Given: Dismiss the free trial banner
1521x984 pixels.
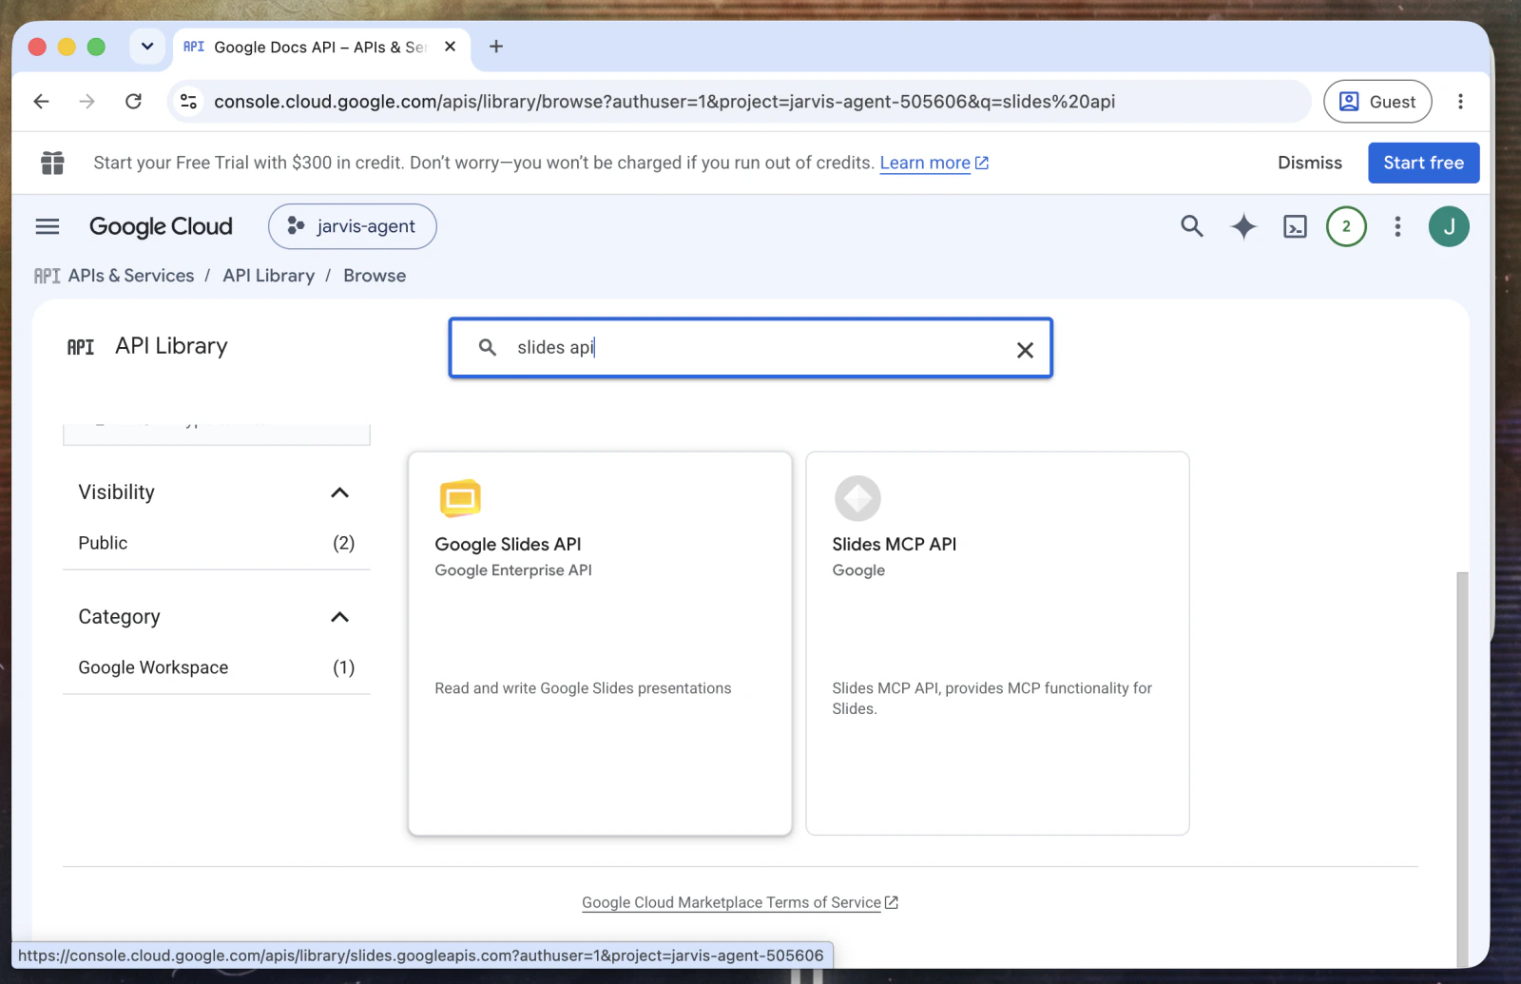Looking at the screenshot, I should [x=1310, y=163].
